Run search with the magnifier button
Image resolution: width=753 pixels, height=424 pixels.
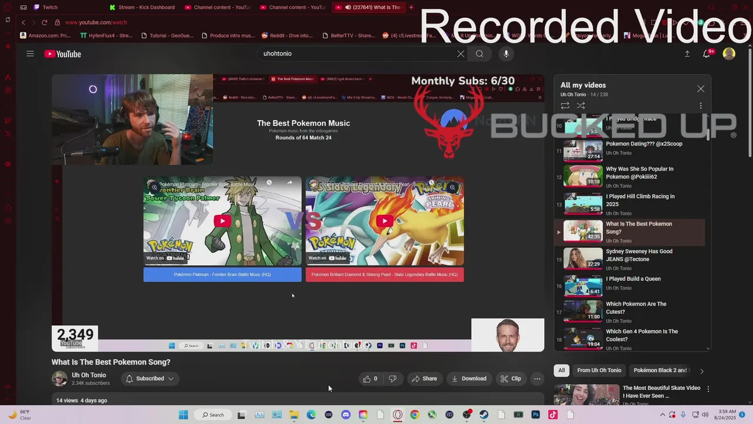479,54
